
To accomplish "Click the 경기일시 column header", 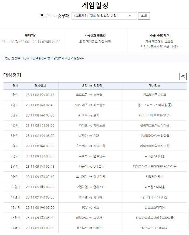I will tap(40, 86).
